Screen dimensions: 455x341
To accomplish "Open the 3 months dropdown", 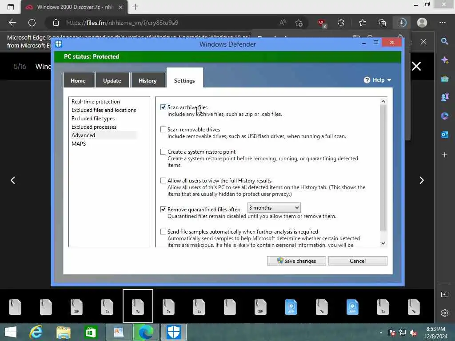I will (274, 208).
